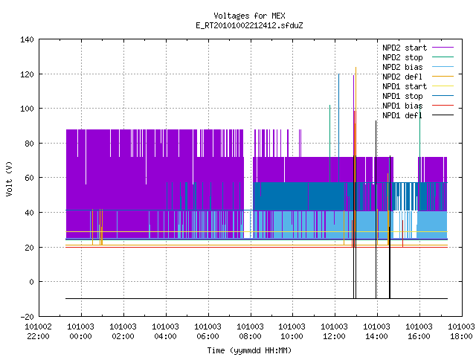Click the red NPD1 bias legend line

coord(443,106)
